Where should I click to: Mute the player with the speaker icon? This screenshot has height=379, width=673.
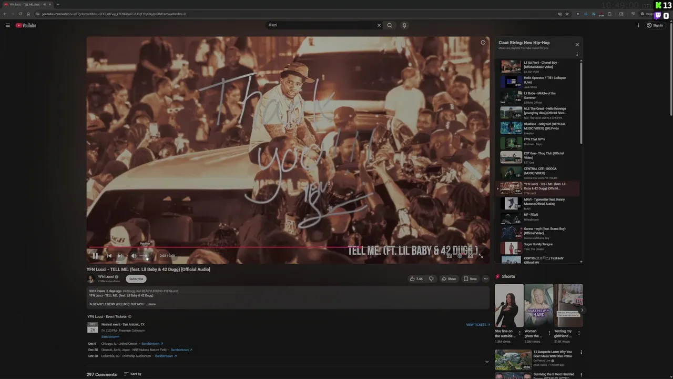(x=134, y=256)
